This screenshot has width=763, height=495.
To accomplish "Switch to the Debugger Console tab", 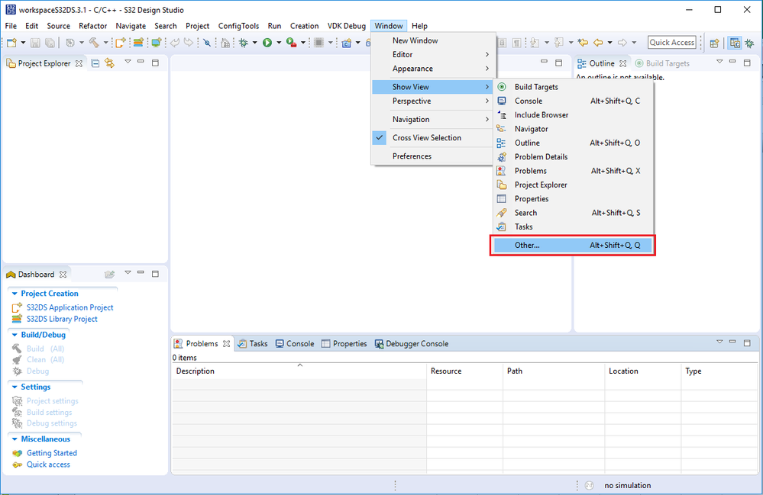I will click(412, 344).
